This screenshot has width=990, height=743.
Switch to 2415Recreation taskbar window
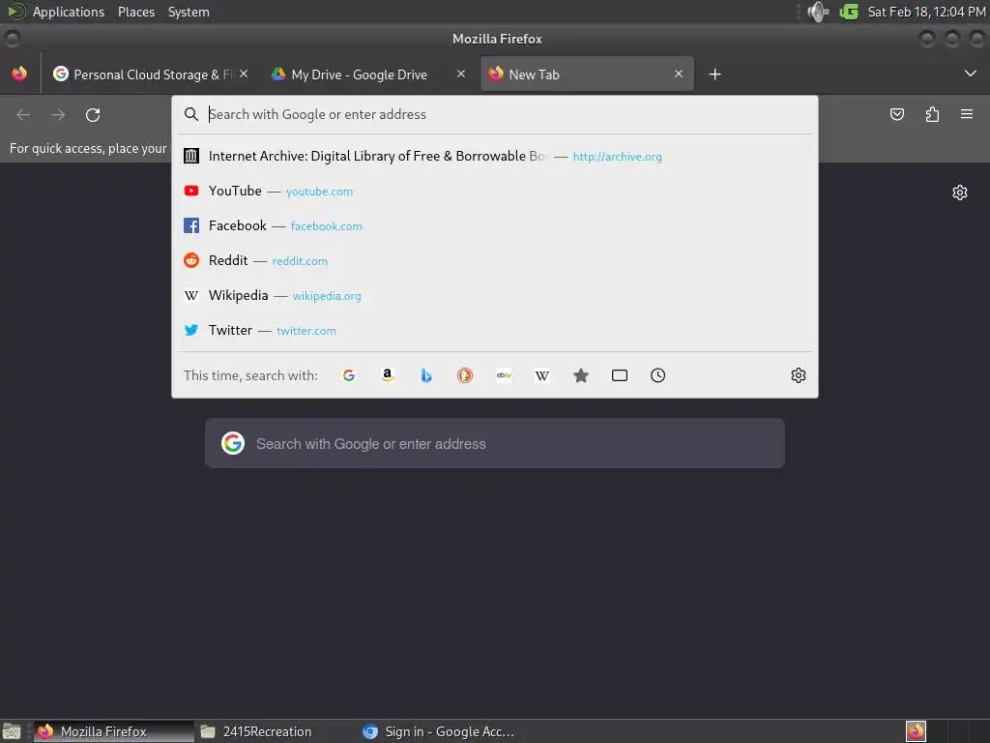point(276,731)
